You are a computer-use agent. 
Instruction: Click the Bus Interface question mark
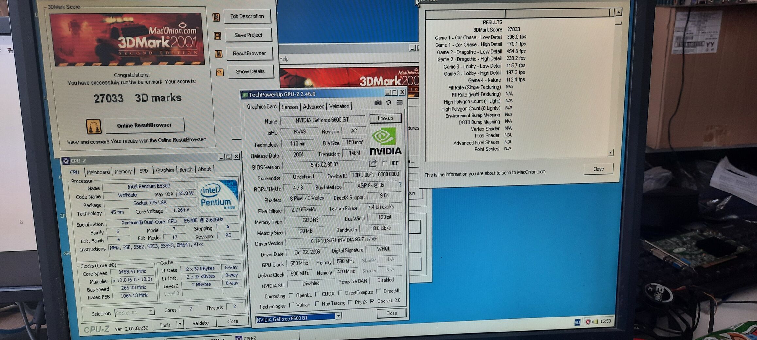(x=400, y=185)
